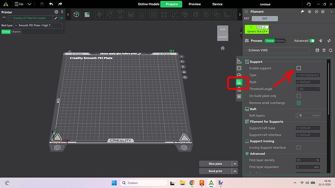Click the Threshold angle input field
335x188 pixels.
(308, 89)
